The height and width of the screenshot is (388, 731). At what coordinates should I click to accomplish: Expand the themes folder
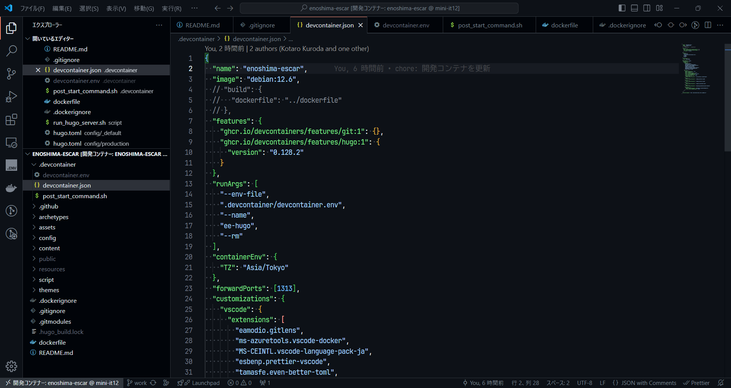pyautogui.click(x=49, y=290)
